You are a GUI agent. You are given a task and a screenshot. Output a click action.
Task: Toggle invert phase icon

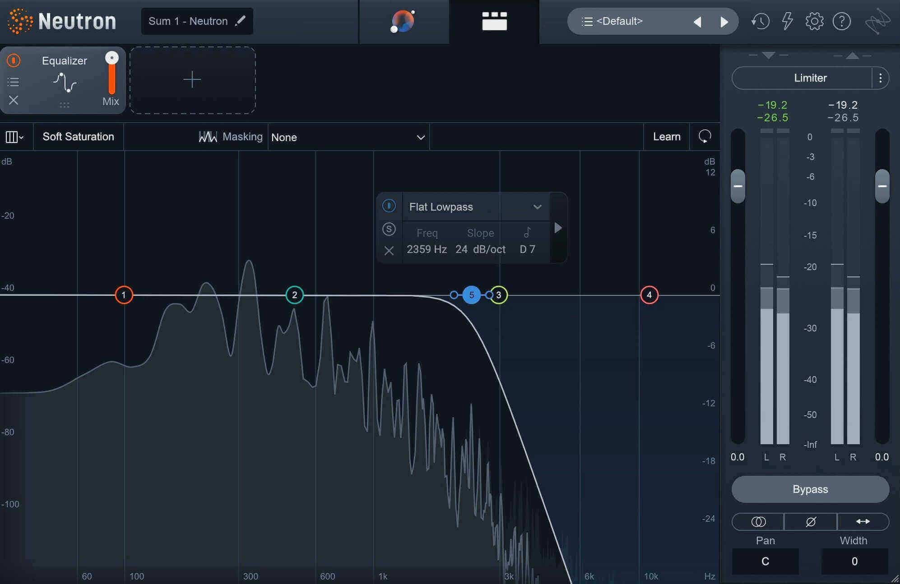click(811, 522)
